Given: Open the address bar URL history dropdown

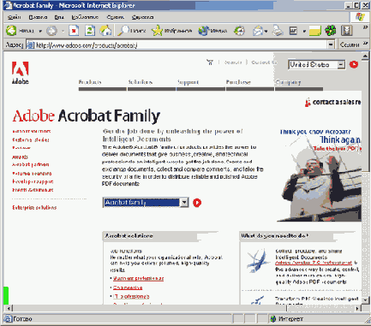Looking at the screenshot, I should [331, 44].
